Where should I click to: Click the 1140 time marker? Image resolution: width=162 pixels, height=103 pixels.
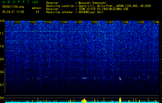pyautogui.click(x=156, y=22)
